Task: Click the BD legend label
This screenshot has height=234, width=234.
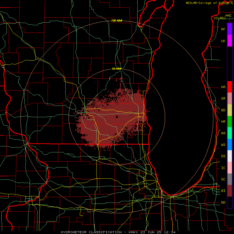Action: pos(223,110)
